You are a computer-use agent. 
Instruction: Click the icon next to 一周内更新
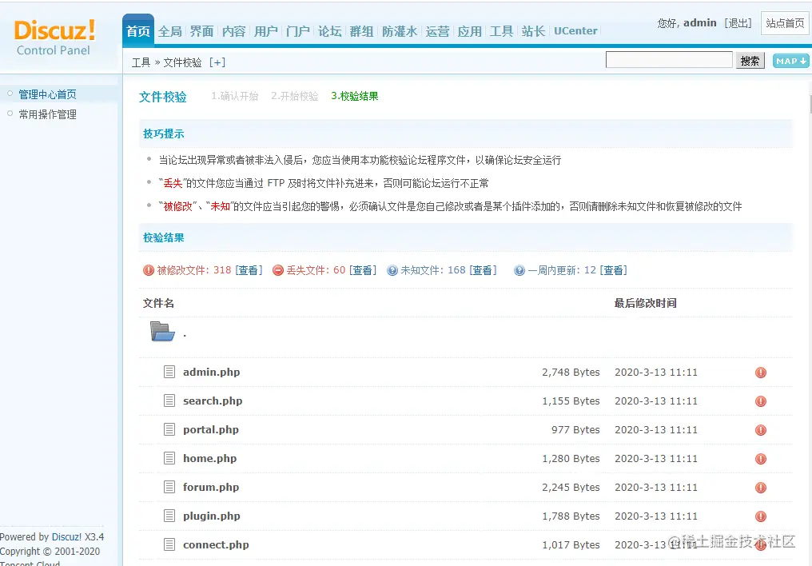click(519, 270)
